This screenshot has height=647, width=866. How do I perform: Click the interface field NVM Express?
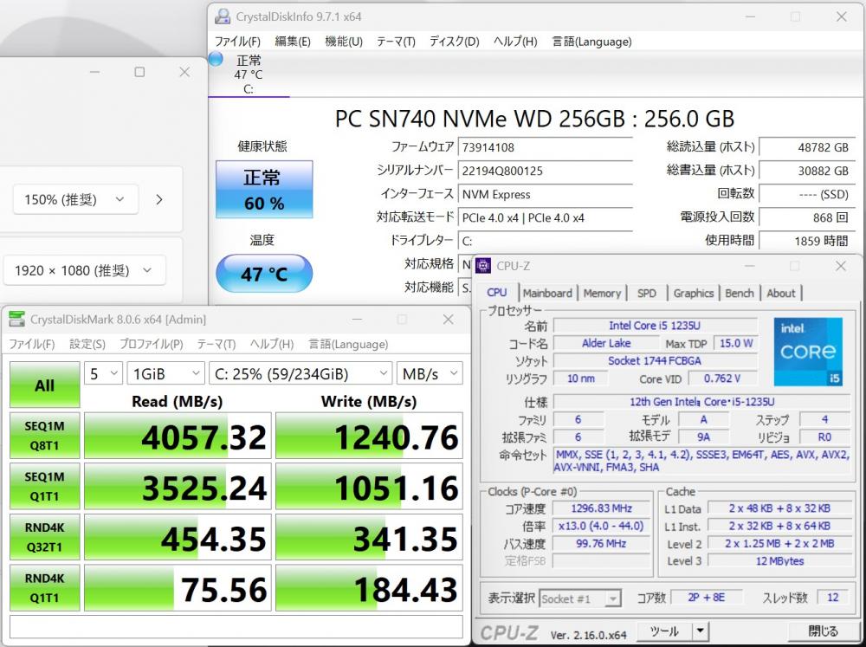coord(545,195)
